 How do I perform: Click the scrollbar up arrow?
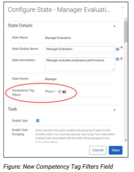[126, 19]
